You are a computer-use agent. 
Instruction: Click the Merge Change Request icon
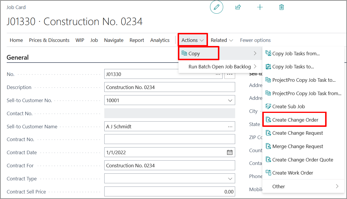coord(268,146)
